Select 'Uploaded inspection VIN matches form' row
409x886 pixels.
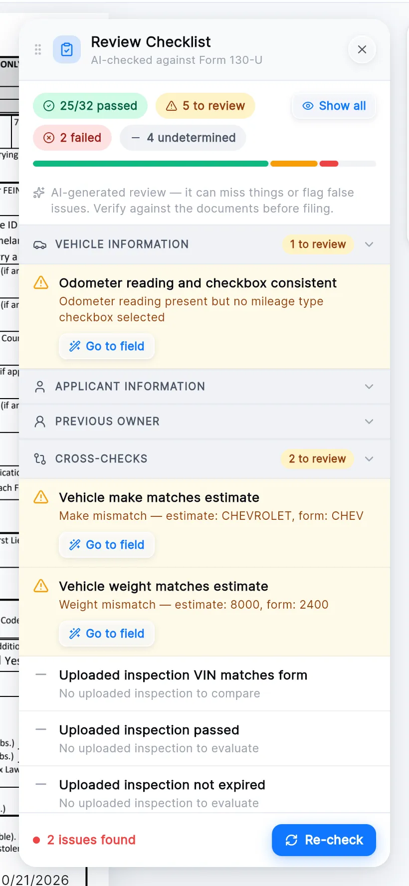204,684
